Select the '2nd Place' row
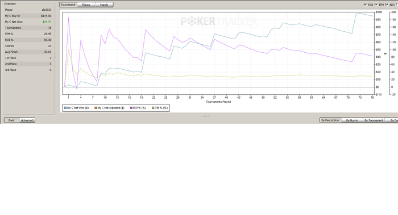This screenshot has height=215, width=398. [28, 64]
